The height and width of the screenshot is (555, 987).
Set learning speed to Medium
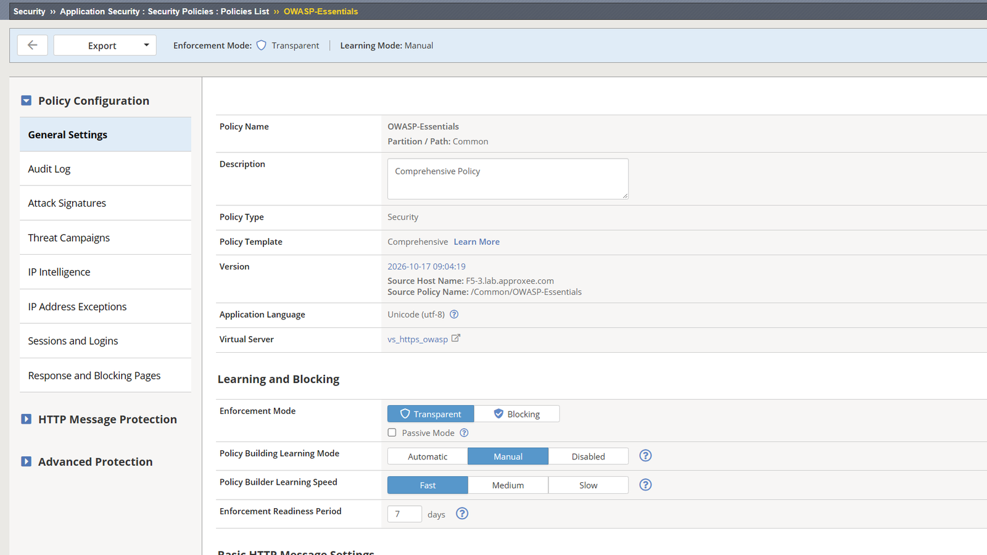pyautogui.click(x=508, y=485)
